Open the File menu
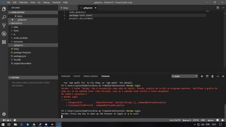The height and width of the screenshot is (127, 226). 8,2
